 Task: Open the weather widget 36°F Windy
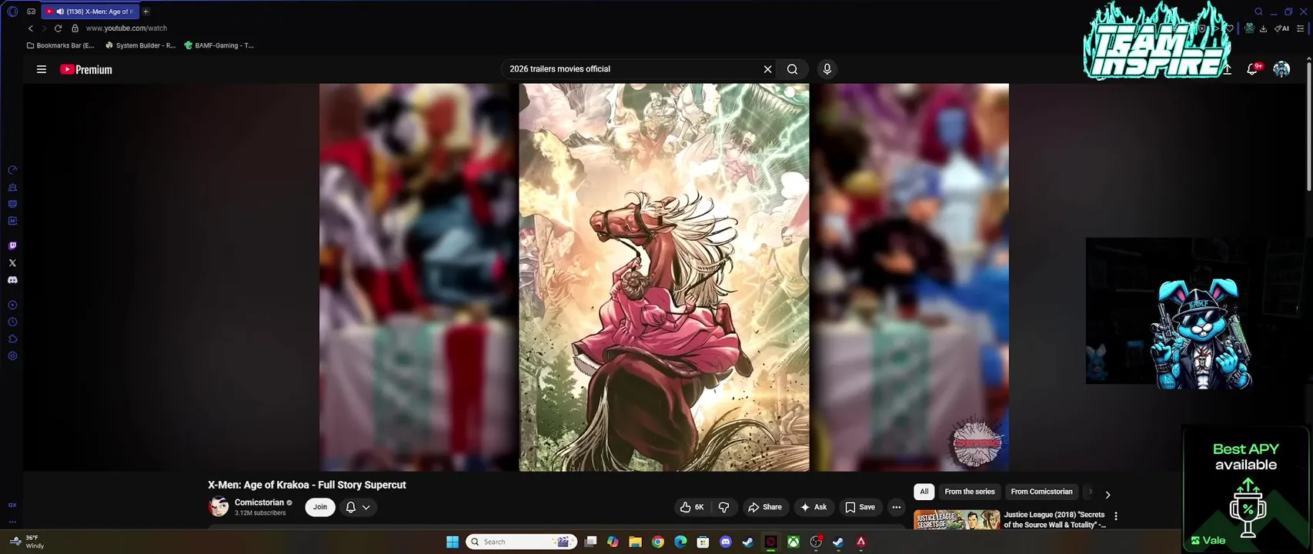pos(27,542)
